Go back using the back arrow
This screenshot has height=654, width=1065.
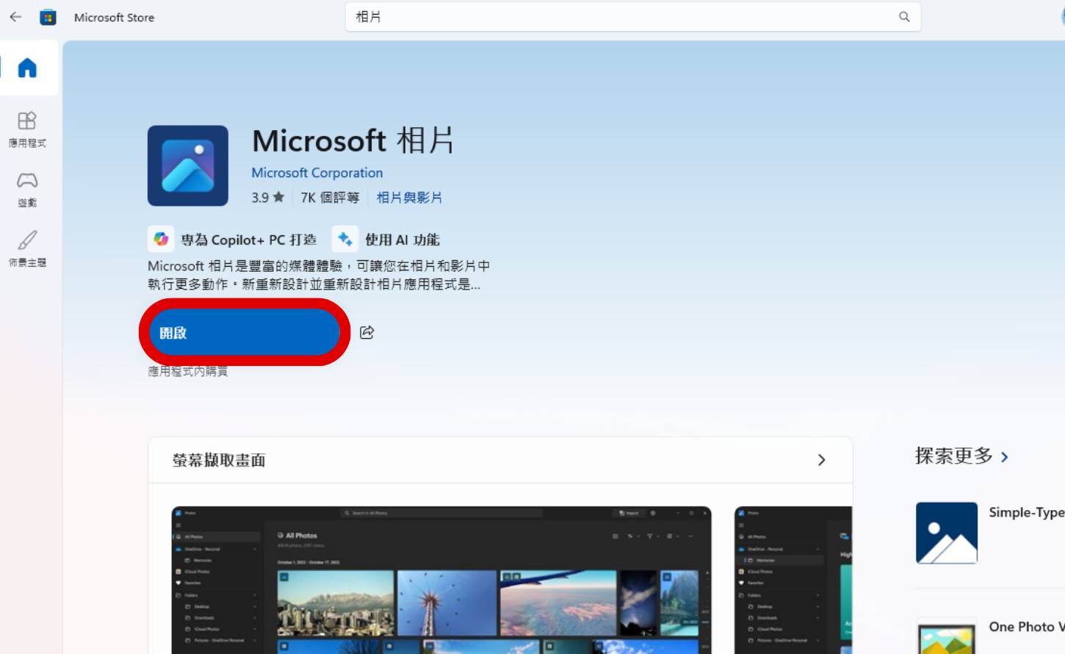(x=15, y=17)
